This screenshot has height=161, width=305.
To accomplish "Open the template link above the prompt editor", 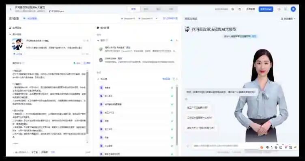I will coord(87,63).
